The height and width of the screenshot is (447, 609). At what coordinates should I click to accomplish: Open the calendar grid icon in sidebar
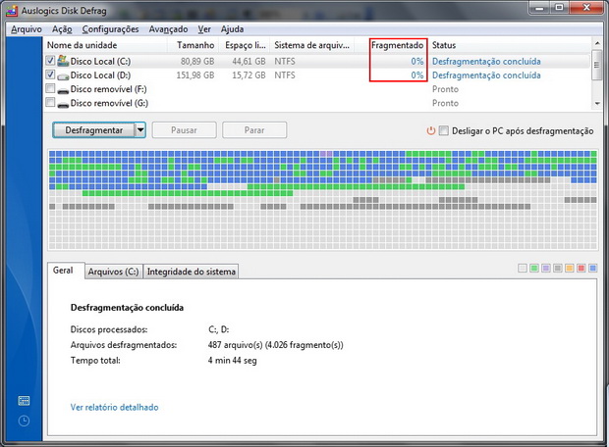coord(24,401)
